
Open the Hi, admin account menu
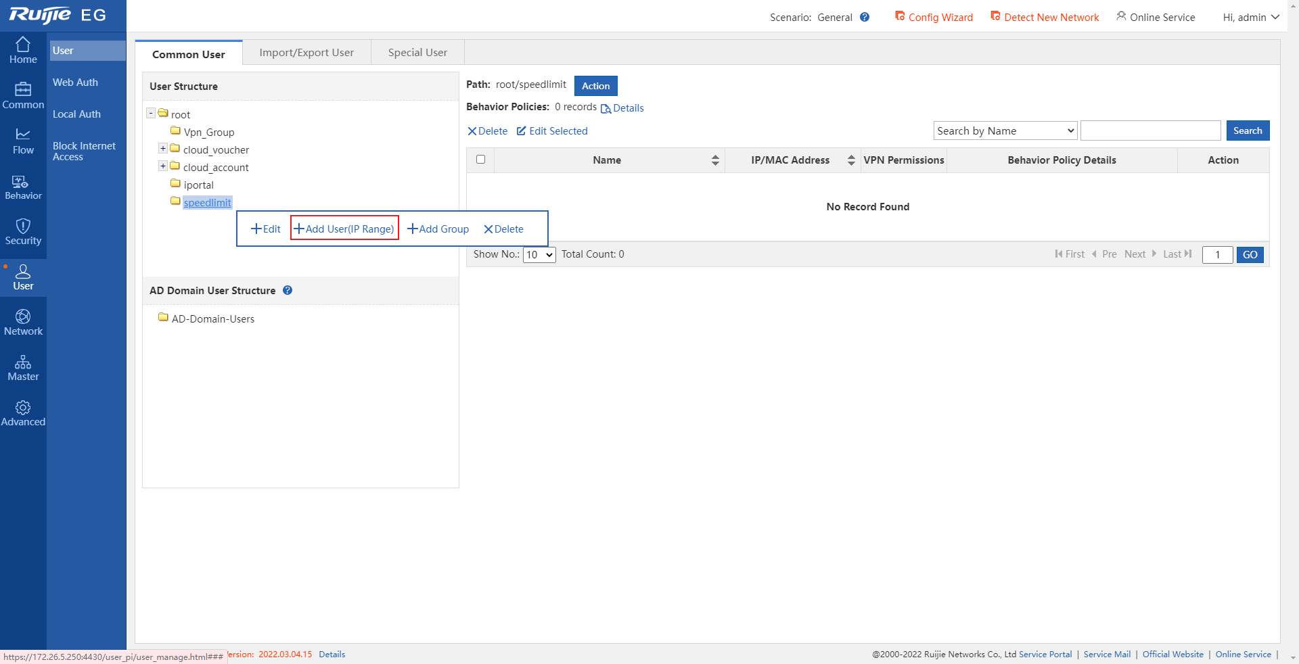click(1251, 17)
